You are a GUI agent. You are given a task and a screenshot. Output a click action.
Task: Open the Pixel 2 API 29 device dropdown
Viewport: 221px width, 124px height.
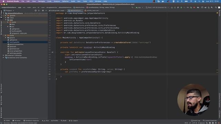pos(157,8)
